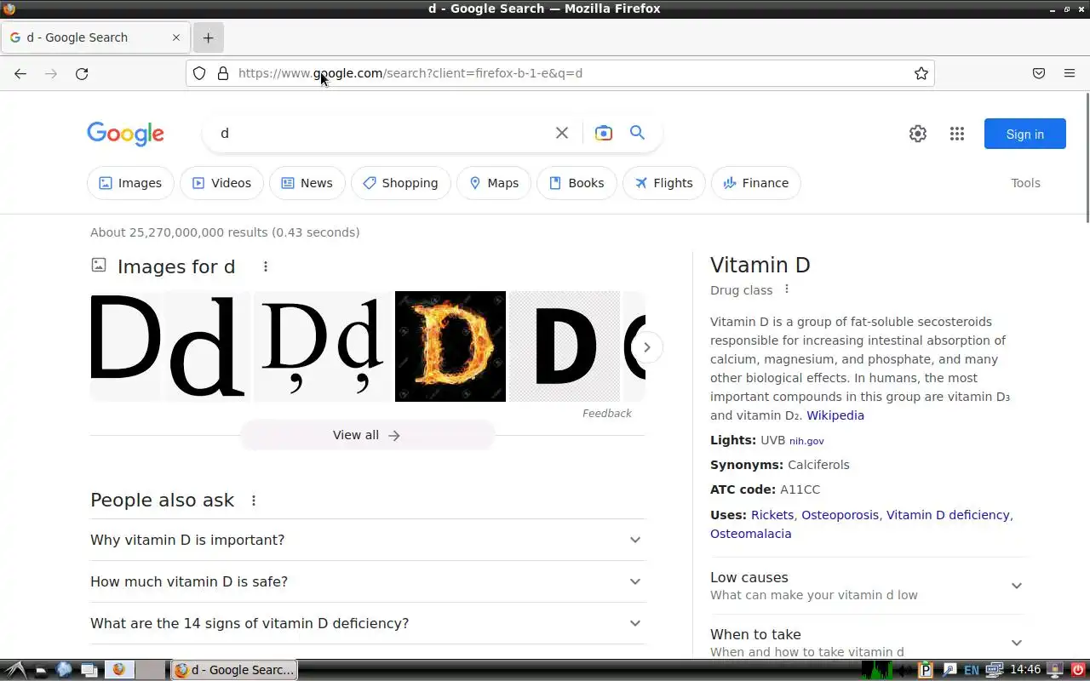
Task: Sign in to Google account
Action: [1025, 134]
